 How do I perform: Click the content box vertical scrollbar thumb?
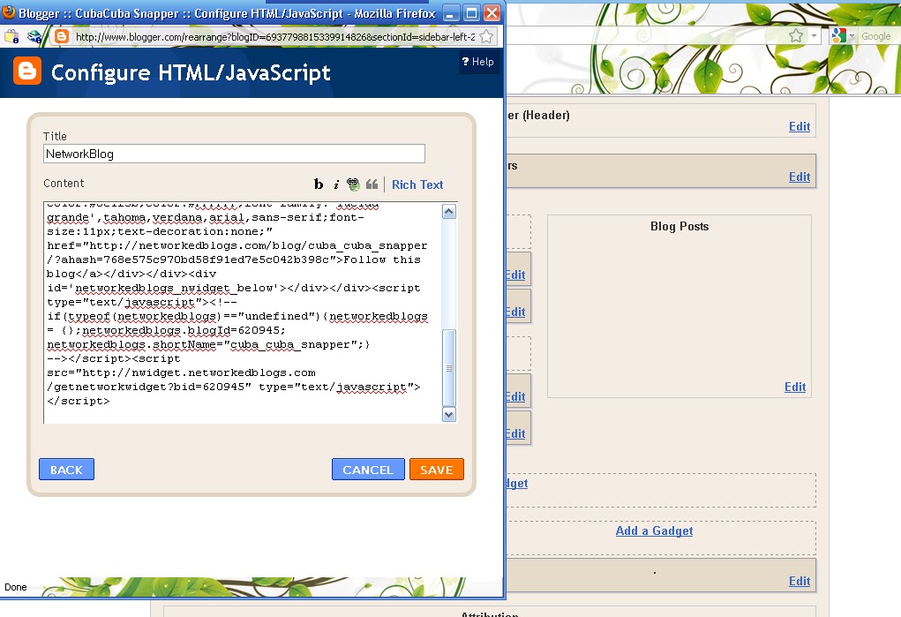coord(449,368)
